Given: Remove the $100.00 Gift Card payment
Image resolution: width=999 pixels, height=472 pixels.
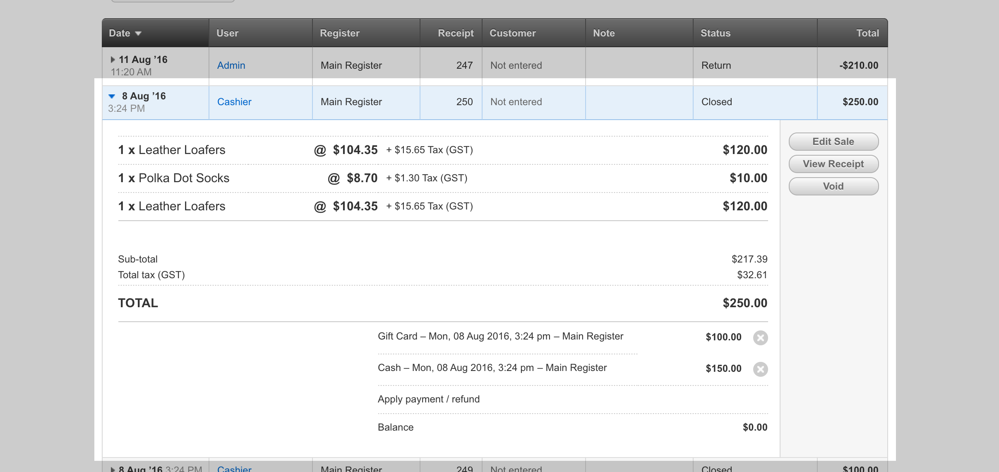Looking at the screenshot, I should pos(760,338).
